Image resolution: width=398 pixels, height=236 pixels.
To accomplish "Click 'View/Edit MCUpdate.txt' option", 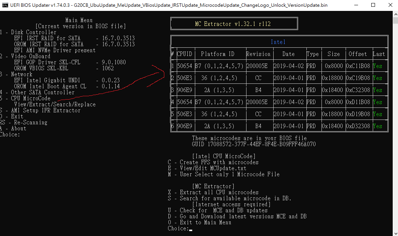I will [207, 168].
